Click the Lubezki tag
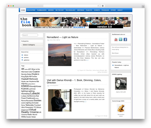This screenshot has height=128, width=151. (35, 93)
